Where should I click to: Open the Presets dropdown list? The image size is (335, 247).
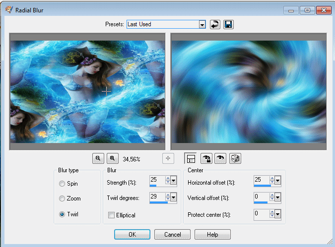pos(202,25)
